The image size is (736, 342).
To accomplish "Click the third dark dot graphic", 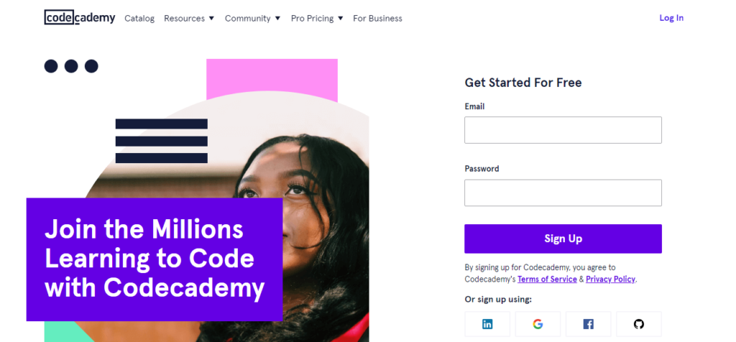I will click(x=91, y=66).
